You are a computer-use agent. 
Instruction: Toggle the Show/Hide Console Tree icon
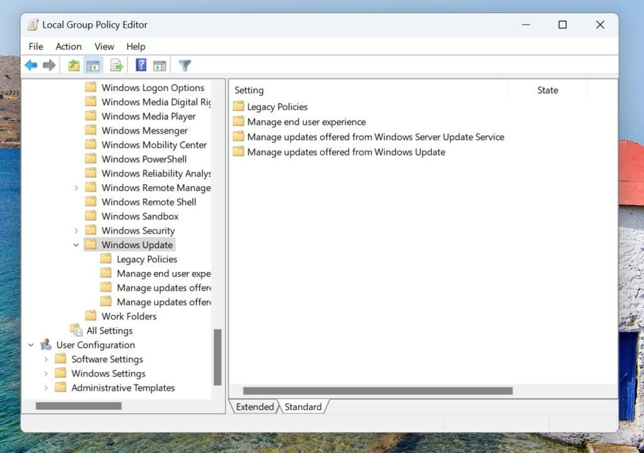[x=93, y=65]
